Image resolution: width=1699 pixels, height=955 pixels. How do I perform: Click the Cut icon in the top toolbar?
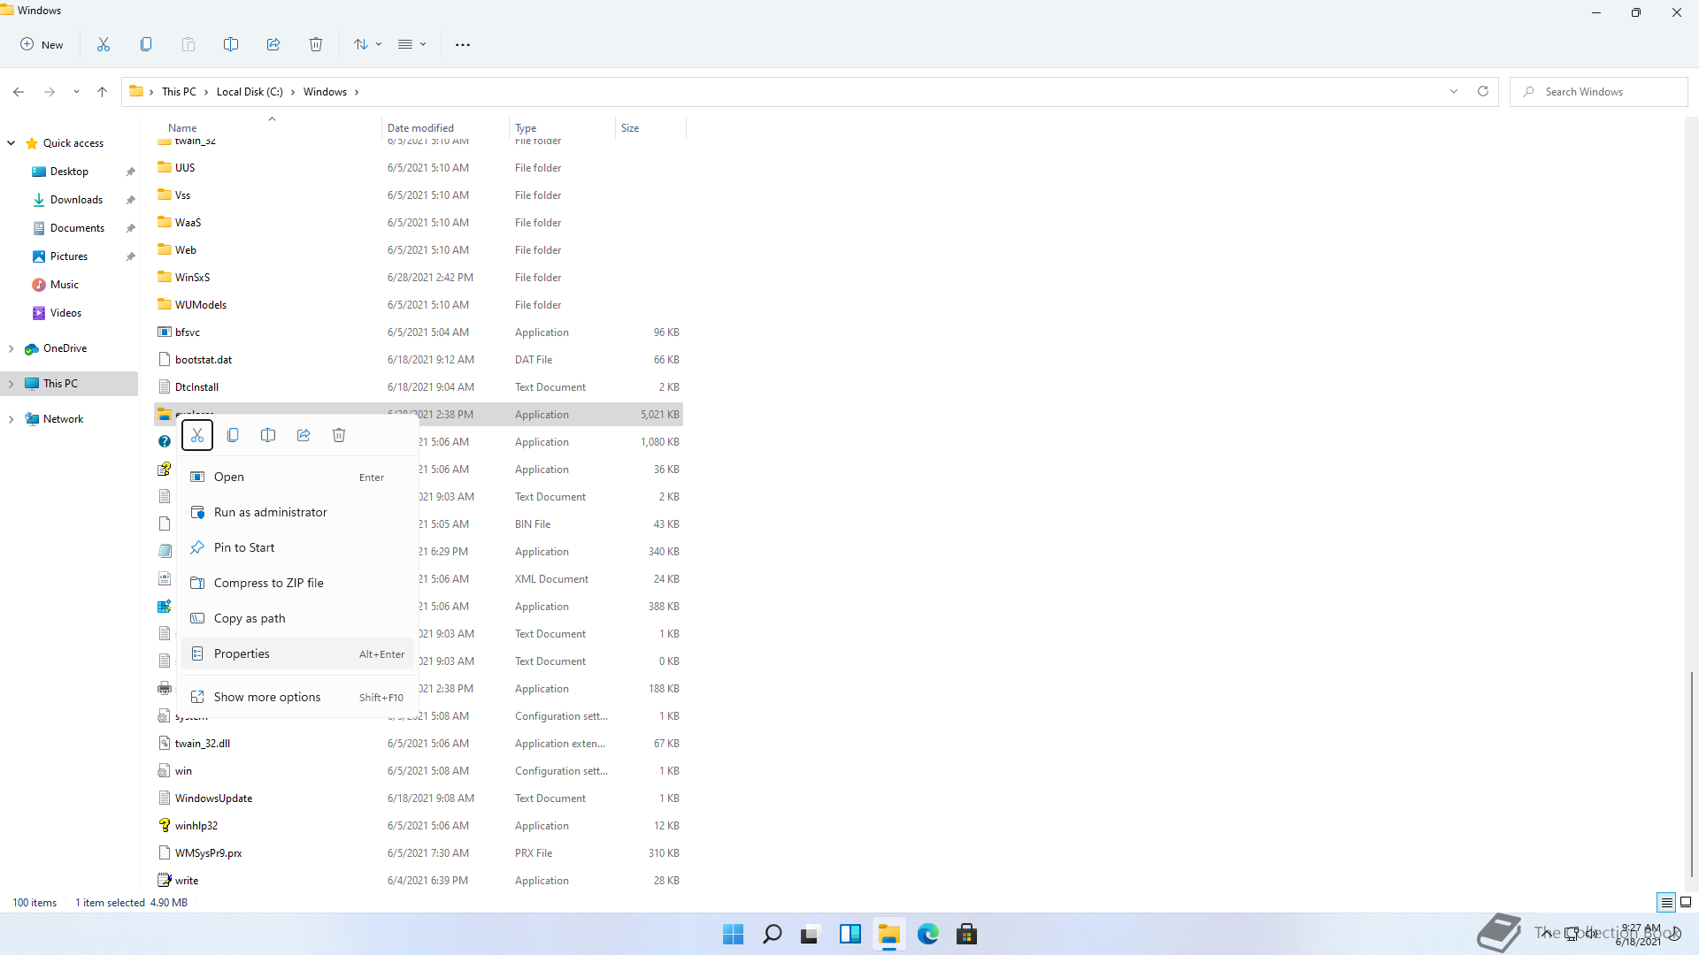(x=104, y=44)
